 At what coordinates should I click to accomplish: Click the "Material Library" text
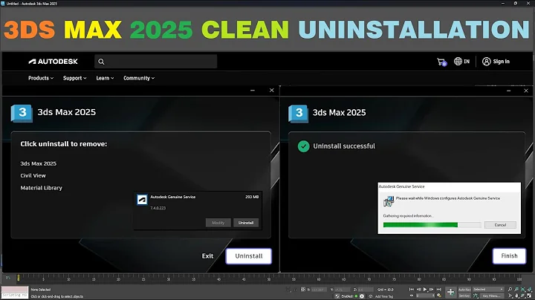(x=42, y=188)
